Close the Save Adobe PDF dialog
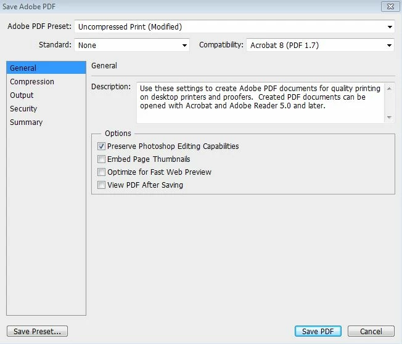Screen dimensions: 402x344 [x=390, y=6]
